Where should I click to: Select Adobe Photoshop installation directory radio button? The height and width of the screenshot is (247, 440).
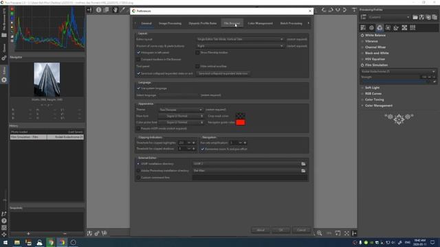point(138,171)
